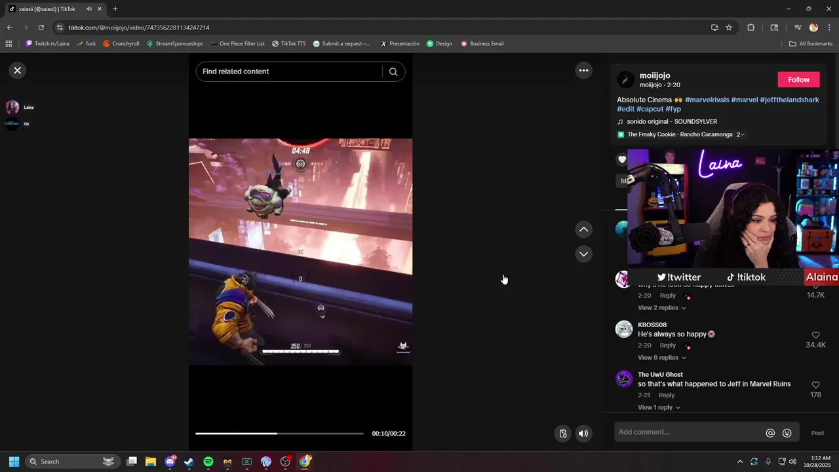Open Steam from the taskbar
The width and height of the screenshot is (839, 472).
click(x=189, y=462)
